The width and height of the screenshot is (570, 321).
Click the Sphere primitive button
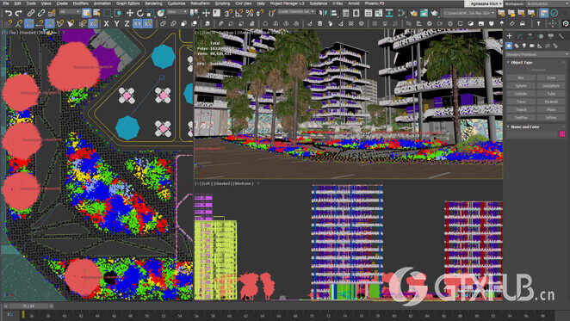coord(521,86)
